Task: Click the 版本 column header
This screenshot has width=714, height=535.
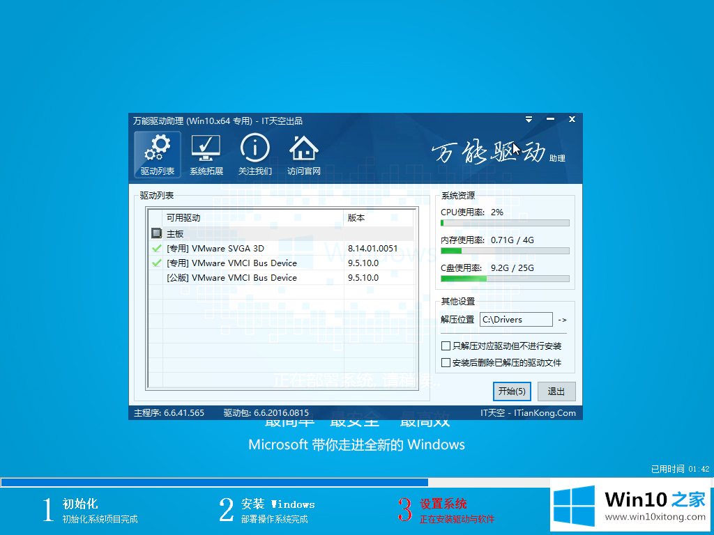Action: (x=379, y=218)
